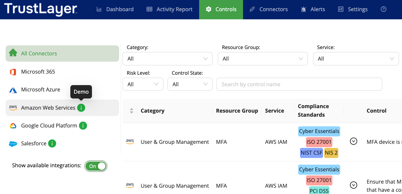
Task: Select Amazon Web Services connector
Action: (x=62, y=108)
